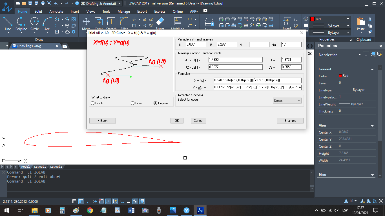The height and width of the screenshot is (216, 385).
Task: Click the Example button
Action: point(290,120)
